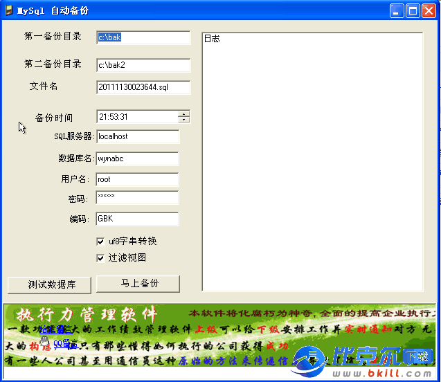Click the username field root
Viewport: 441px width, 382px height.
pos(137,180)
